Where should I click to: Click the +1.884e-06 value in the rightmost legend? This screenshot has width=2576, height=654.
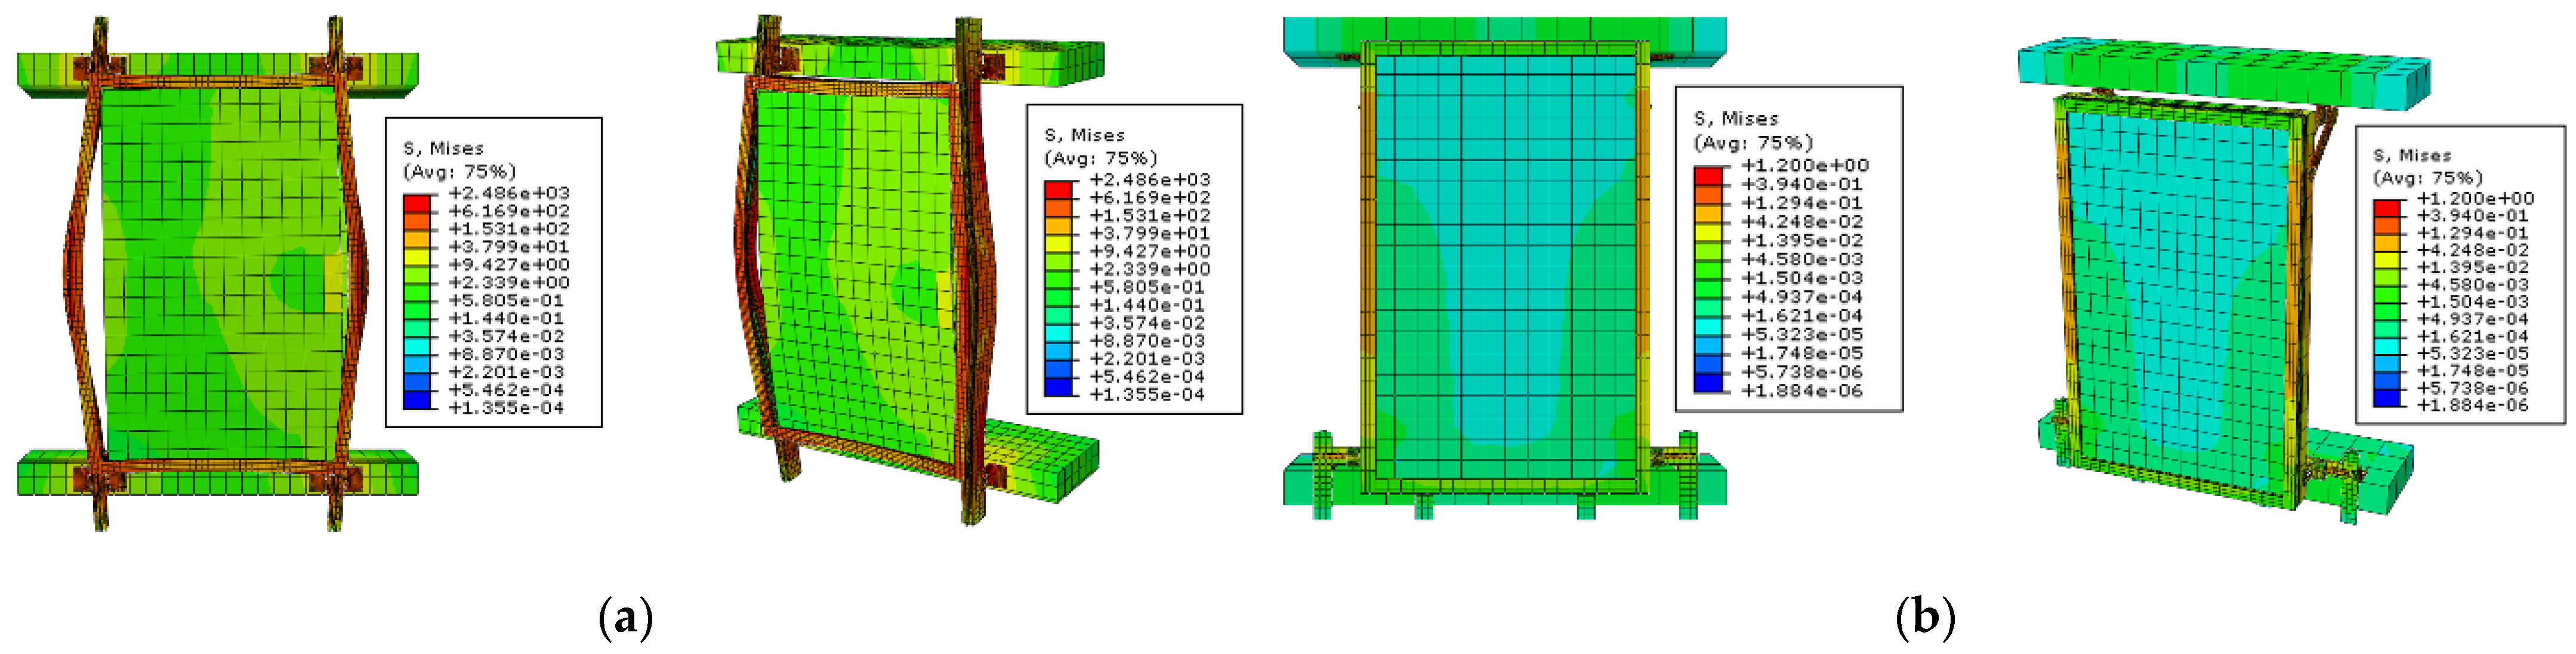pyautogui.click(x=2472, y=405)
